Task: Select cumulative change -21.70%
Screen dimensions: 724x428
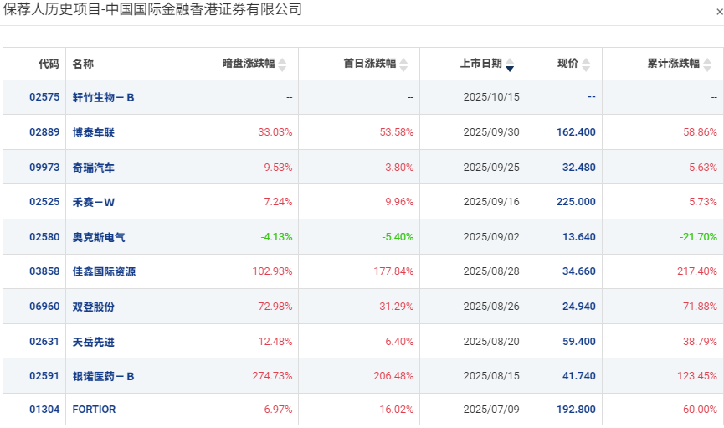Action: (x=698, y=237)
